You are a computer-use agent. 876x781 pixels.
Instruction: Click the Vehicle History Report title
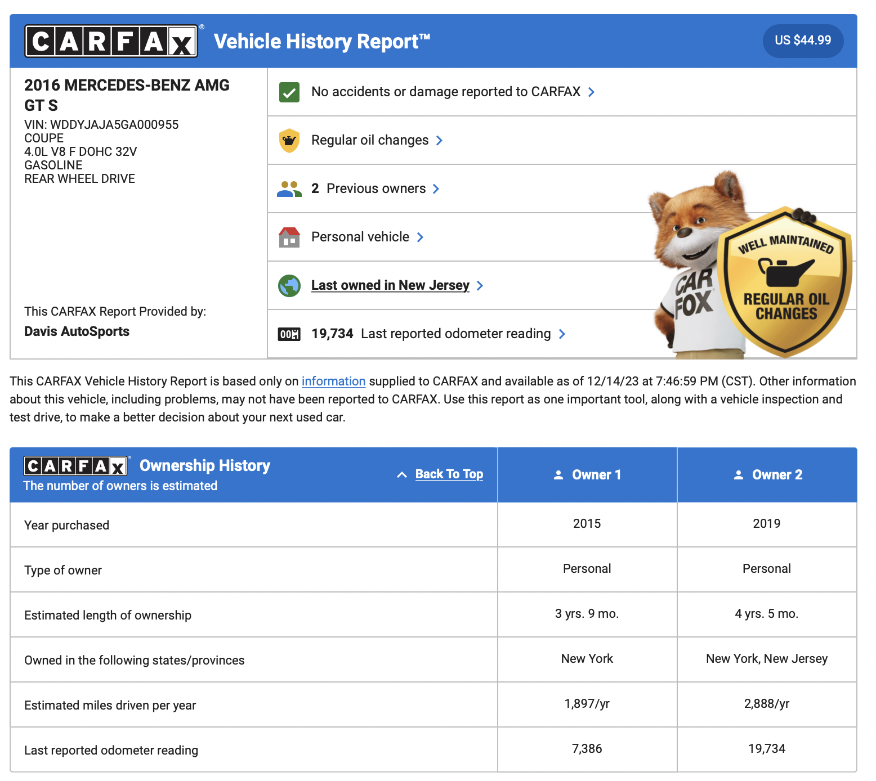coord(322,41)
